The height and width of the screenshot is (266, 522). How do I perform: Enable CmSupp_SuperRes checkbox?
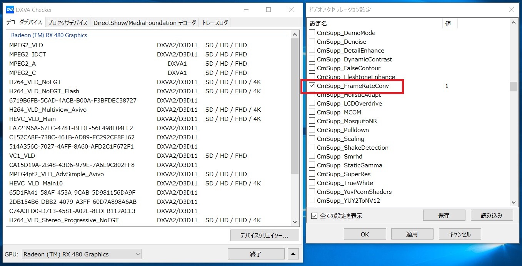[312, 174]
